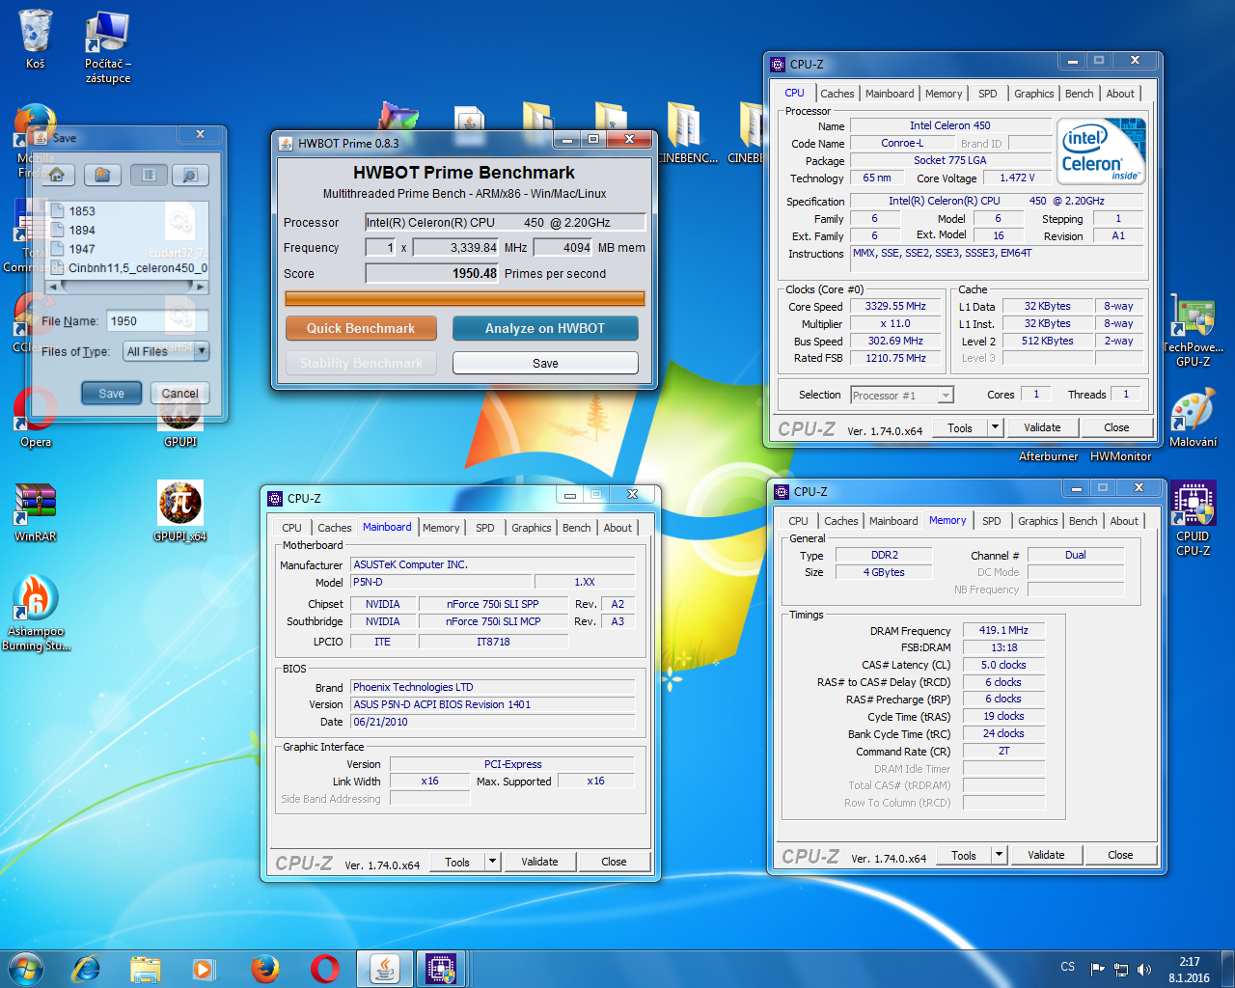Click the Home icon in Save dialog

tap(57, 175)
